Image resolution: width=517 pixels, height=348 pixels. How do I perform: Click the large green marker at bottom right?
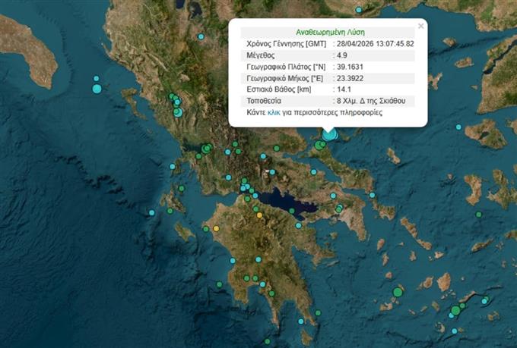tap(455, 310)
